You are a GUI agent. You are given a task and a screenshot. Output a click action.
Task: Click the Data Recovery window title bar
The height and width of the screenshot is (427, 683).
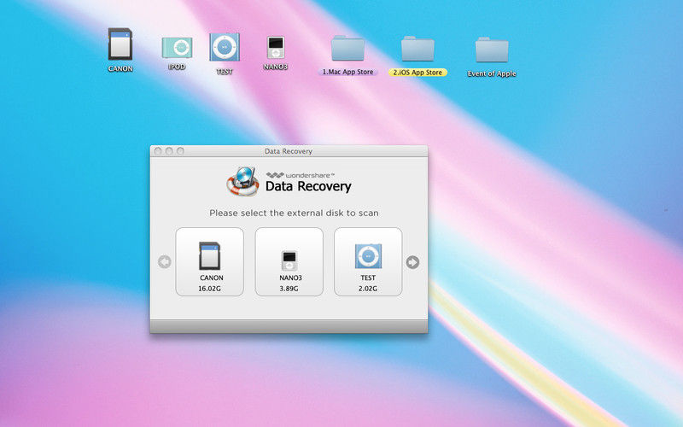(289, 151)
